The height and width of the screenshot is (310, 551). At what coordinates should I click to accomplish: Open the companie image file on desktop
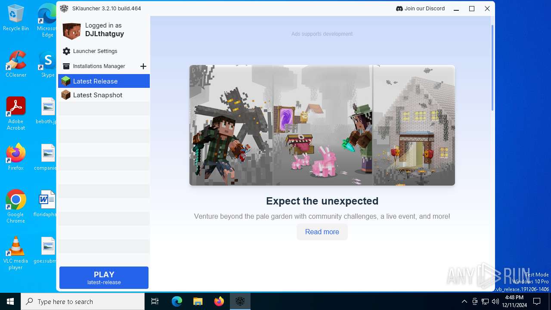tap(46, 157)
